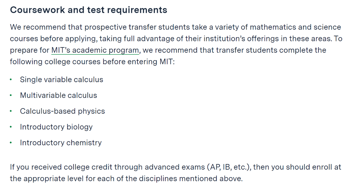Click the words 'If you received college credit'
The width and height of the screenshot is (353, 187).
click(61, 167)
